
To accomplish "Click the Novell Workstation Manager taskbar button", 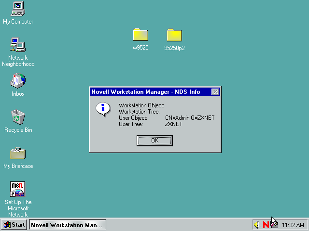I will tap(67, 225).
